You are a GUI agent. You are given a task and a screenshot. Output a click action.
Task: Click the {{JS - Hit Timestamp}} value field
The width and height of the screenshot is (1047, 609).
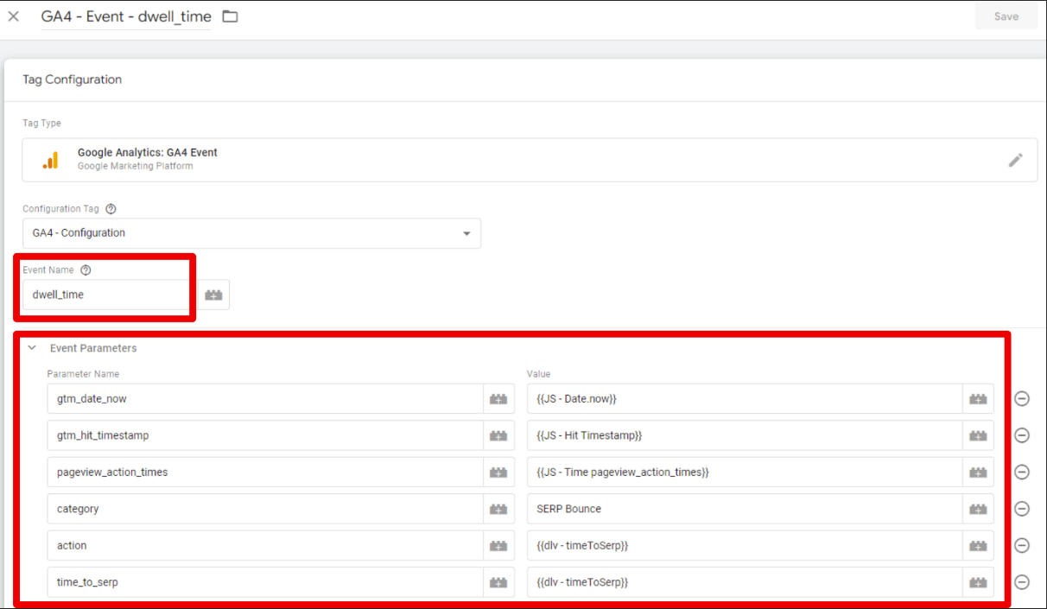tap(745, 435)
